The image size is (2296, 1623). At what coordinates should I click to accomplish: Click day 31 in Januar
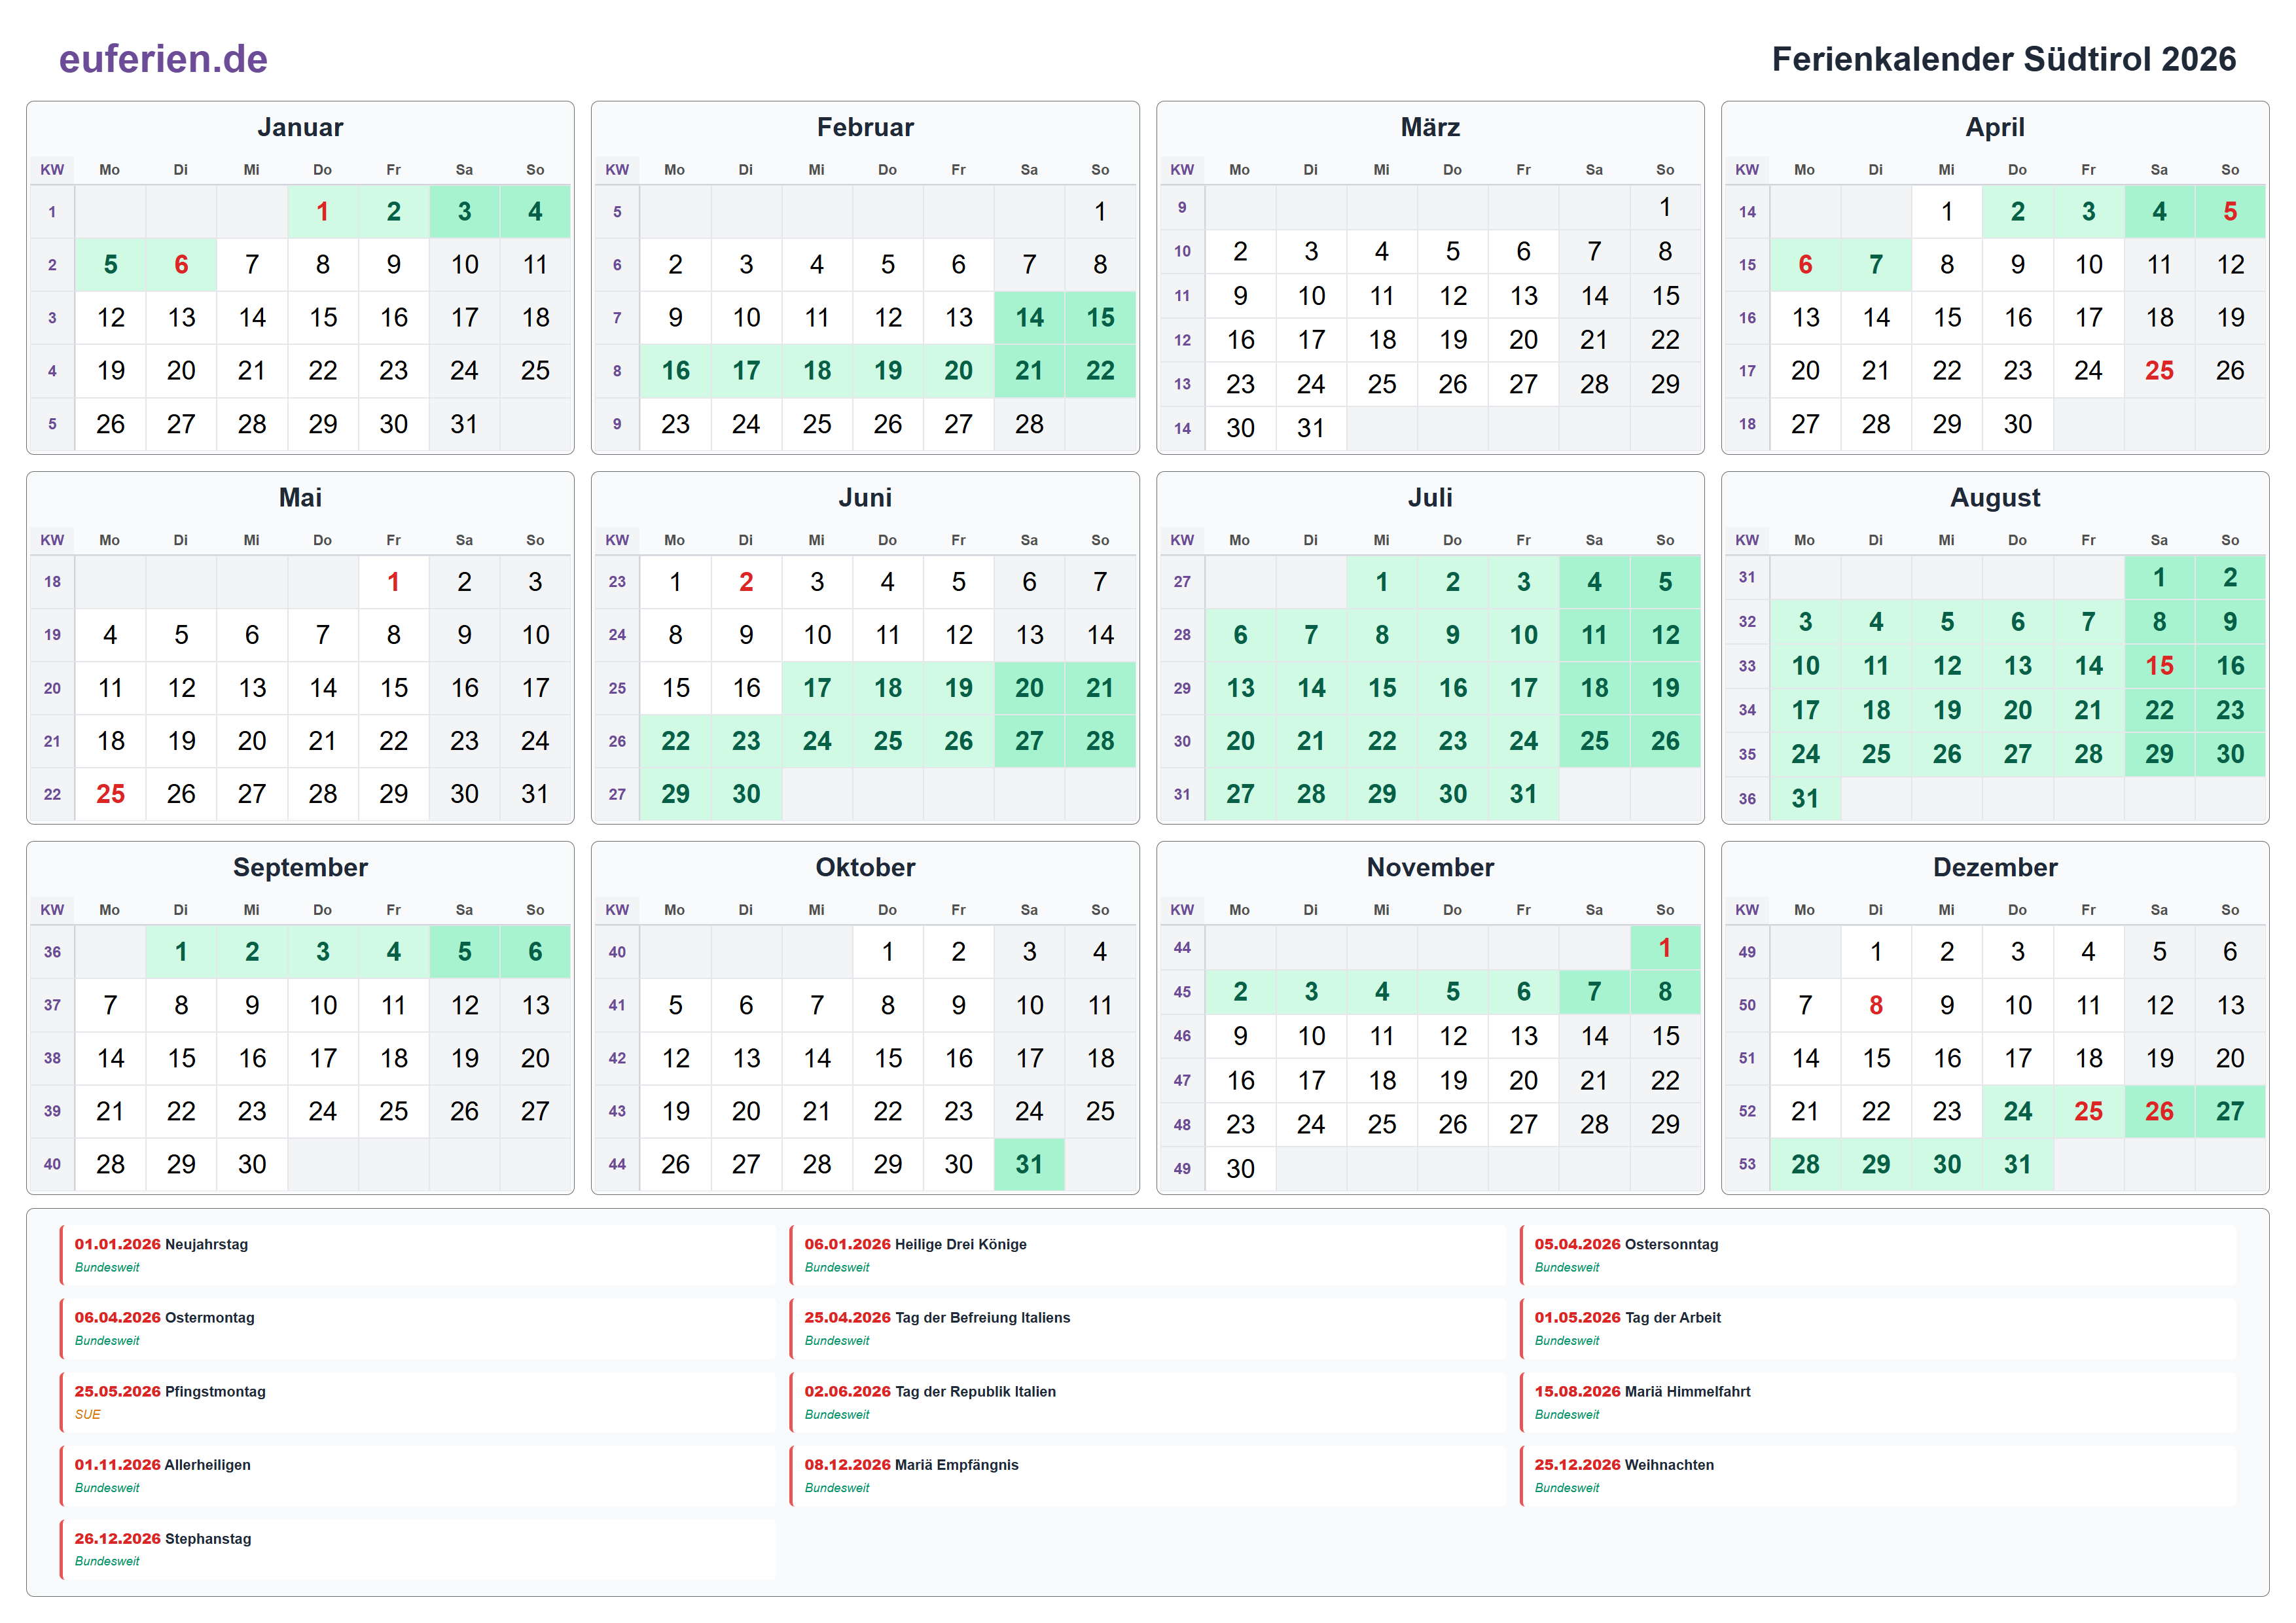point(464,424)
